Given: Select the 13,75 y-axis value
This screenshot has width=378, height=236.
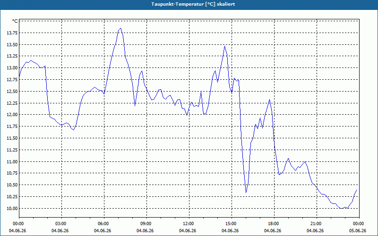Looking at the screenshot, I should pos(11,33).
